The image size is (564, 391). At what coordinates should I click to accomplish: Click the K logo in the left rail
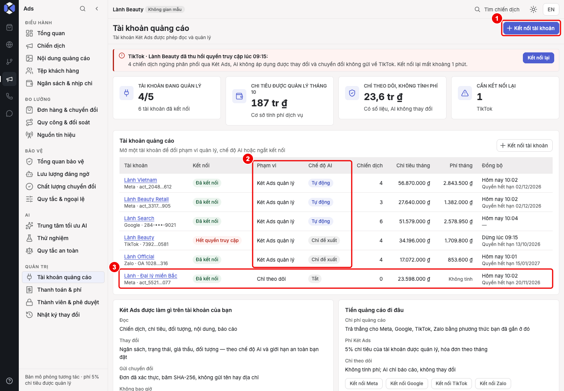pyautogui.click(x=9, y=8)
